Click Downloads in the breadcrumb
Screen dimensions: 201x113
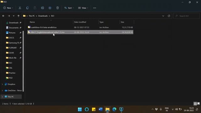(43, 16)
